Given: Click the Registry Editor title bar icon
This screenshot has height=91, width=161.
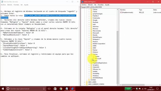Looking at the screenshot, I should 83,2.
